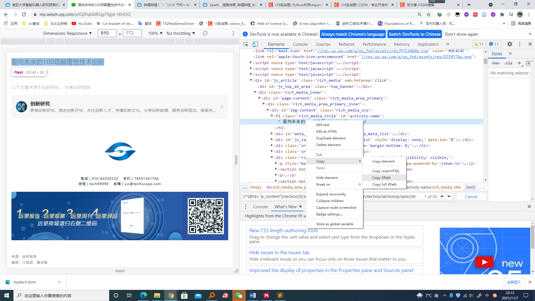This screenshot has width=535, height=301.
Task: Open the 100% viewport zoom dropdown
Action: tap(155, 33)
